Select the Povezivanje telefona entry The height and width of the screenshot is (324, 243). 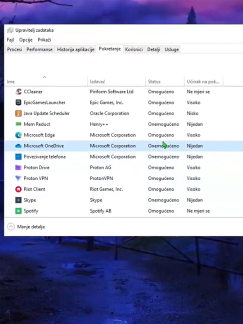123,156
